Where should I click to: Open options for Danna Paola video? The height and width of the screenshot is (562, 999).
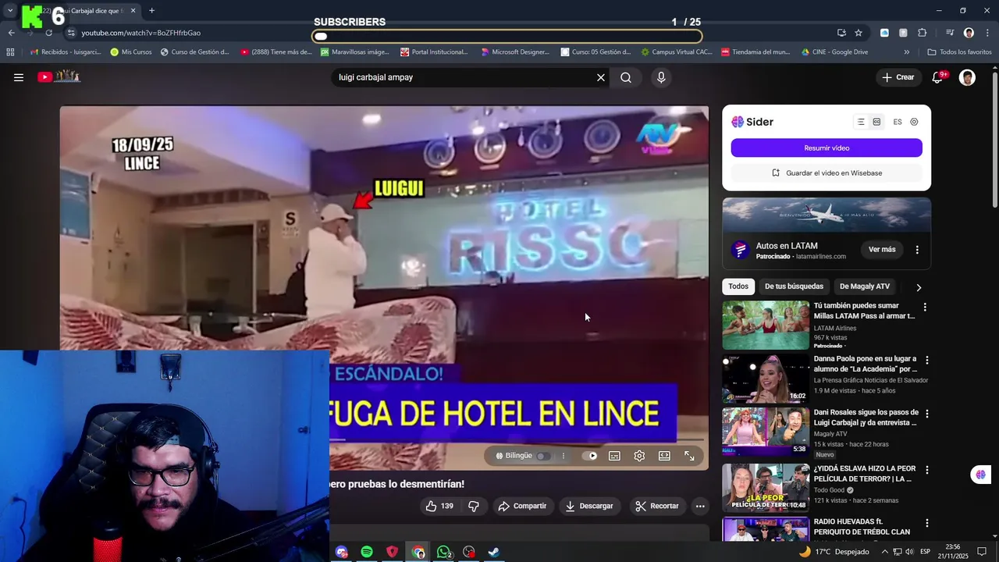(927, 361)
